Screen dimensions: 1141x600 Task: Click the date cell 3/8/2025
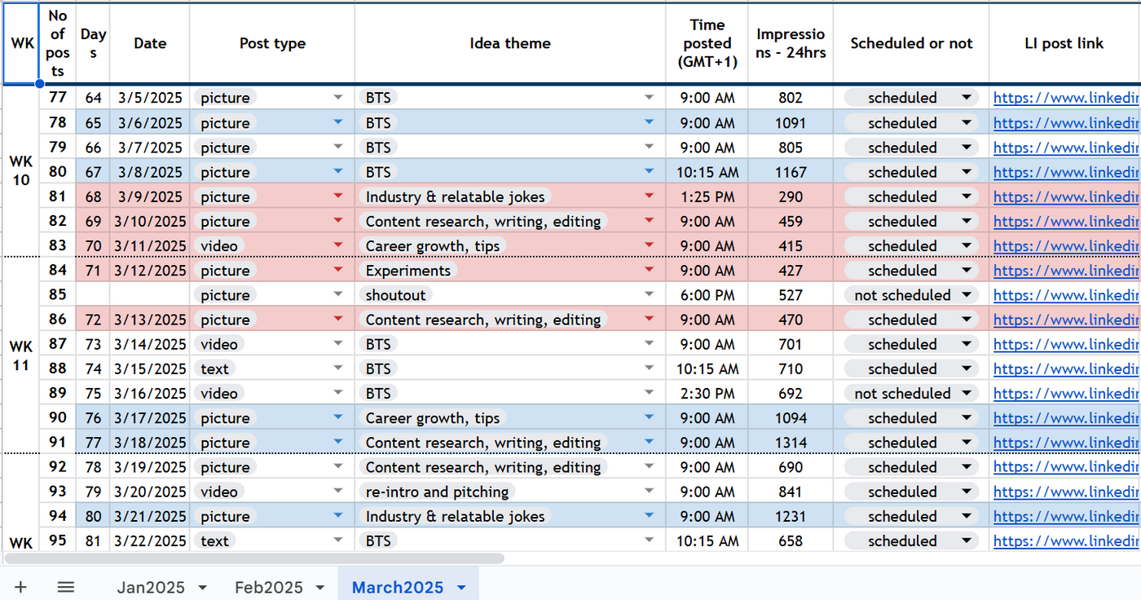(150, 172)
